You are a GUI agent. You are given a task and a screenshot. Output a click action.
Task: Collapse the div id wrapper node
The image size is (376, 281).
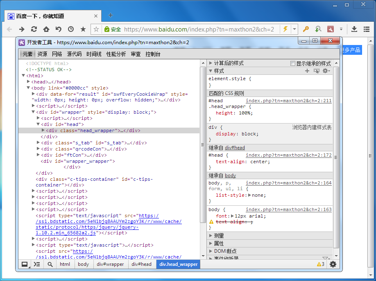click(33, 112)
